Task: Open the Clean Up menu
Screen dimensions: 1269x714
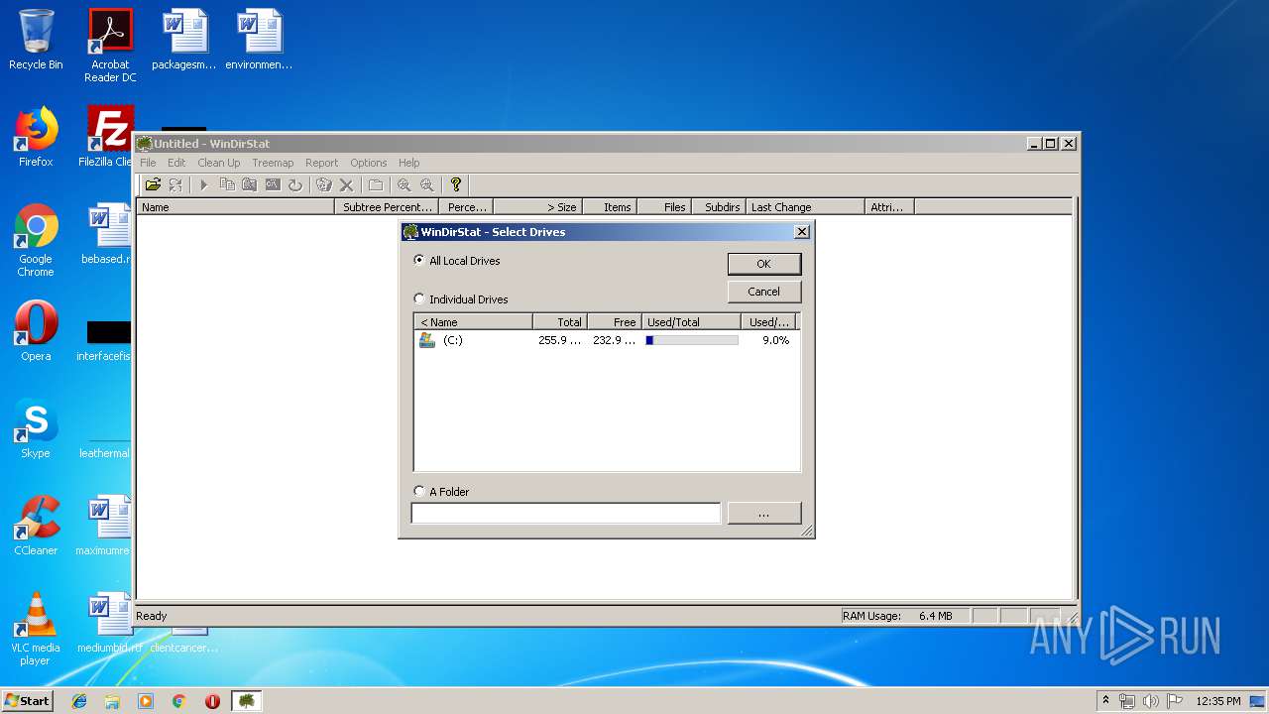Action: 219,163
